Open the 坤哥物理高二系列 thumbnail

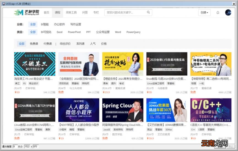[211, 64]
